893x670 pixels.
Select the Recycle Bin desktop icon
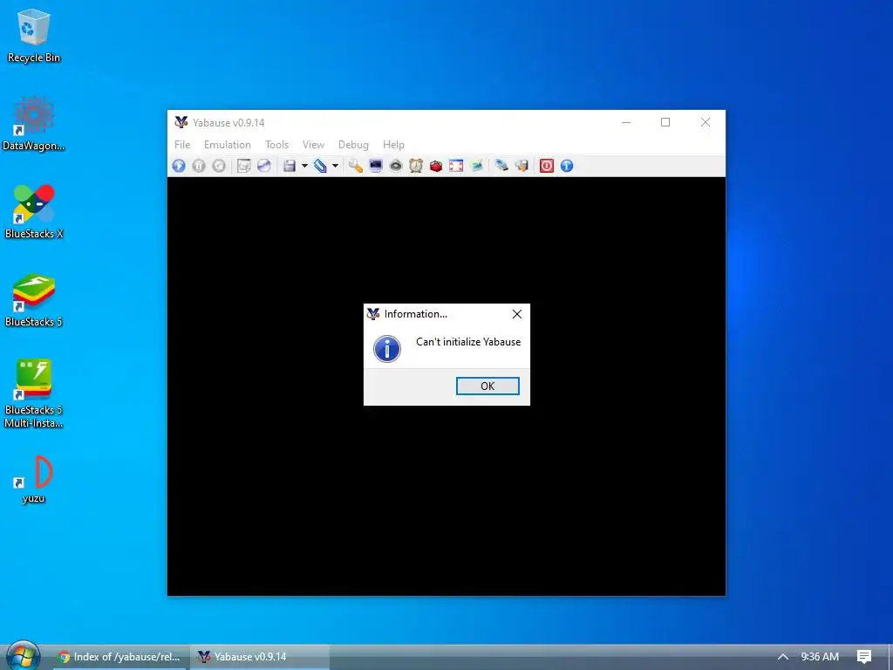[x=34, y=35]
